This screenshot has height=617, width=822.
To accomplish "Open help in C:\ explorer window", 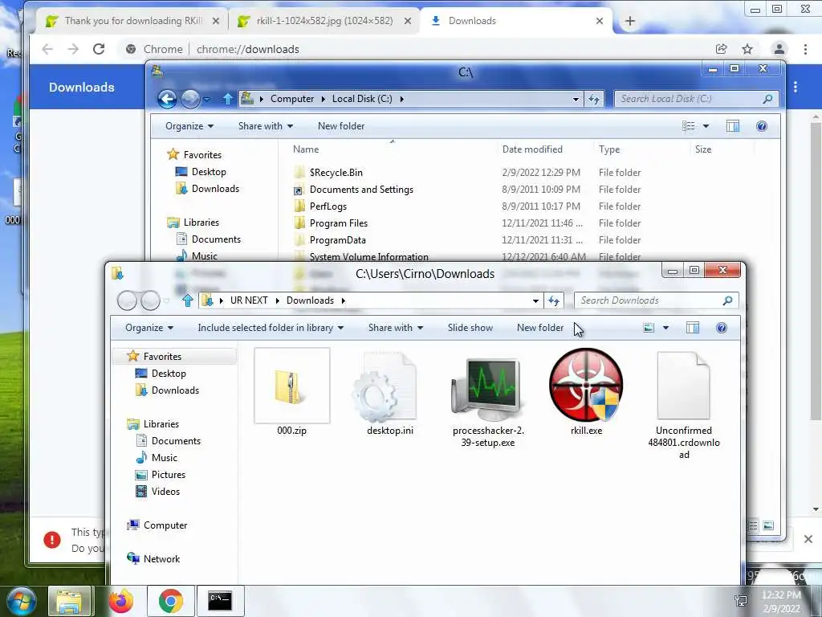I will [762, 126].
